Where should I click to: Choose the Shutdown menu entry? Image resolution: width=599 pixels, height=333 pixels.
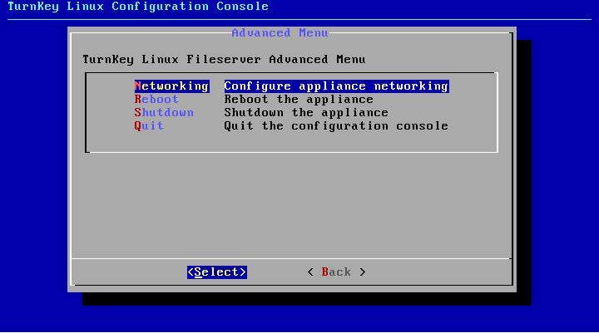tap(164, 113)
